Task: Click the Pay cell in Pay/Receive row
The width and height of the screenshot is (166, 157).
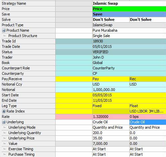Action: (x=111, y=79)
